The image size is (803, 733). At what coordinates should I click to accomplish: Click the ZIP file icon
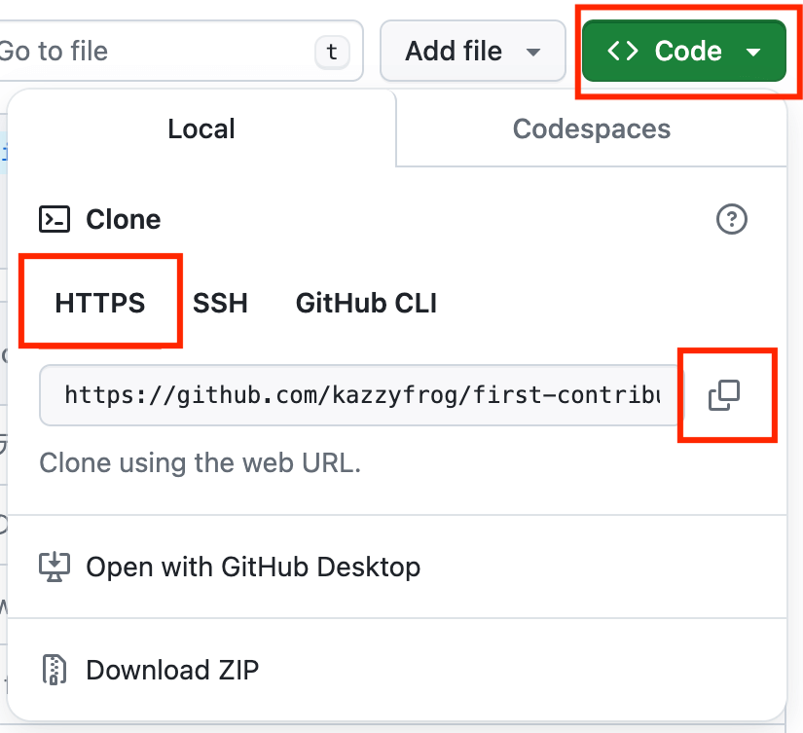(x=54, y=670)
